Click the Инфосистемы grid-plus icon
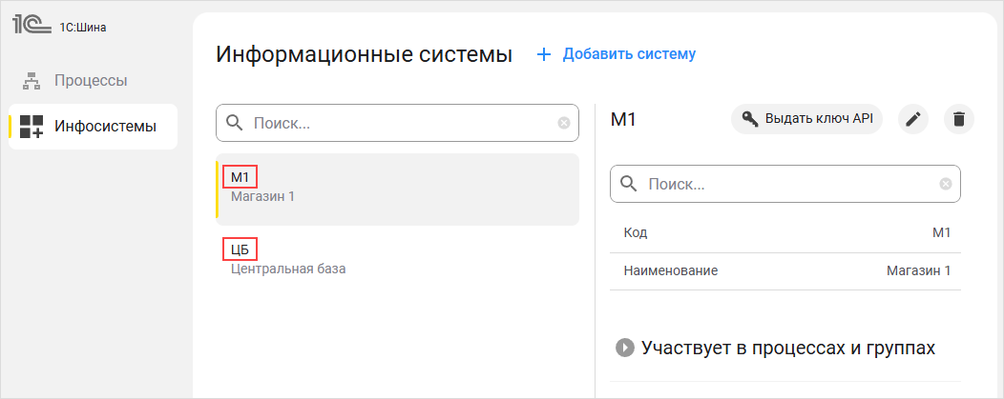The image size is (1004, 399). (x=31, y=127)
